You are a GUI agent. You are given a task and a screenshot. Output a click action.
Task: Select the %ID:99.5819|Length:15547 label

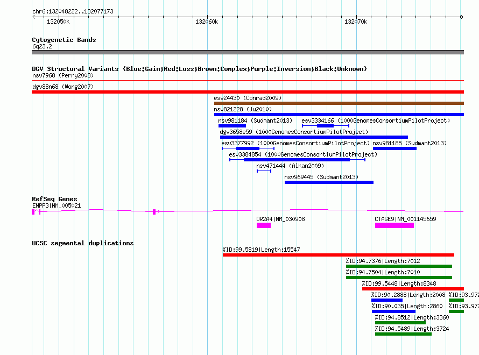coord(261,250)
